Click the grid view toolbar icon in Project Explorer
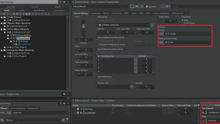The height and width of the screenshot is (124, 220). pyautogui.click(x=14, y=14)
